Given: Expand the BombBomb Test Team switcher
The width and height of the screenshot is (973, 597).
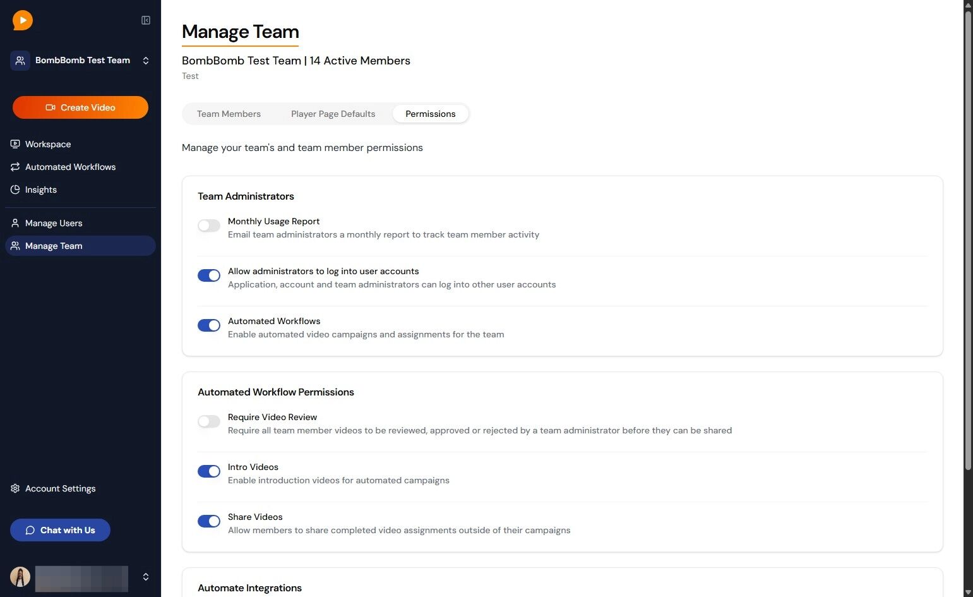Looking at the screenshot, I should click(80, 61).
